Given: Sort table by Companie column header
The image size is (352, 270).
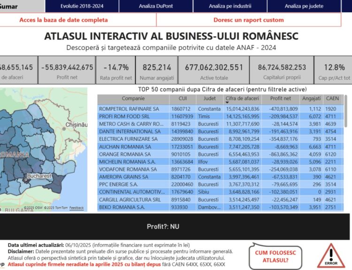Looking at the screenshot, I should [133, 99].
